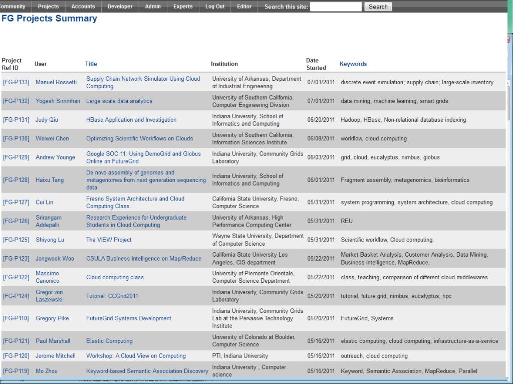Open project reference FG-P123
Image resolution: width=513 pixels, height=385 pixels.
[16, 259]
